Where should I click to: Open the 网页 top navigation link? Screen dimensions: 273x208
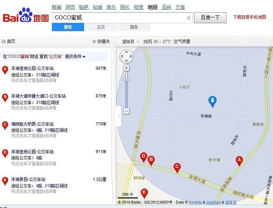pyautogui.click(x=70, y=7)
